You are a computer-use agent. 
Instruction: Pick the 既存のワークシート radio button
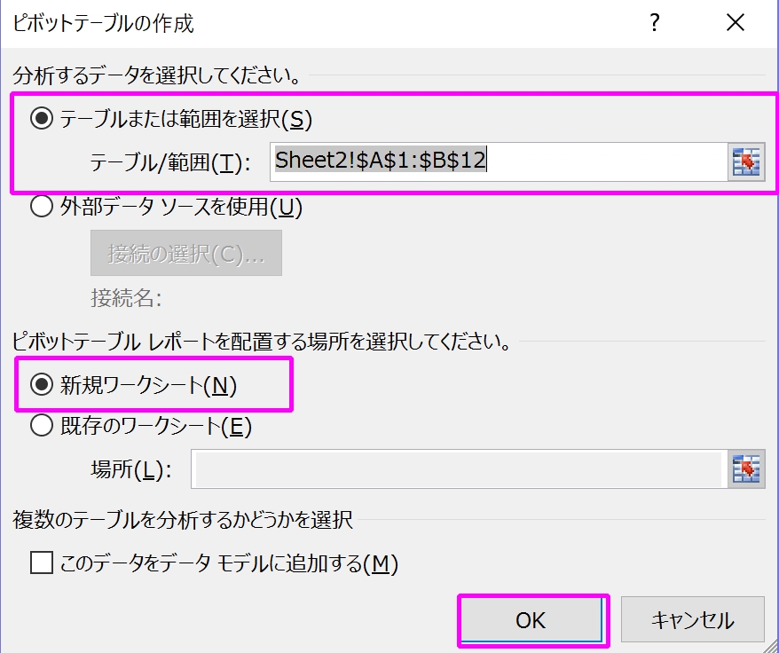[42, 427]
